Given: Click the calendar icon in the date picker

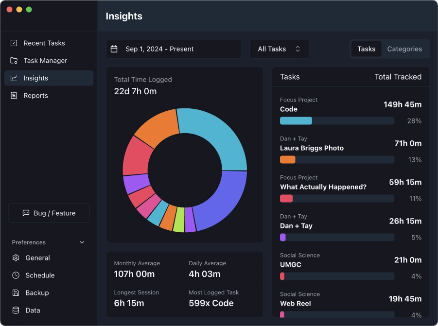Looking at the screenshot, I should (114, 49).
